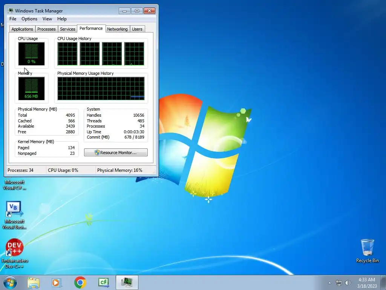This screenshot has width=386, height=290.
Task: Show hidden system tray icons arrow
Action: click(x=329, y=283)
